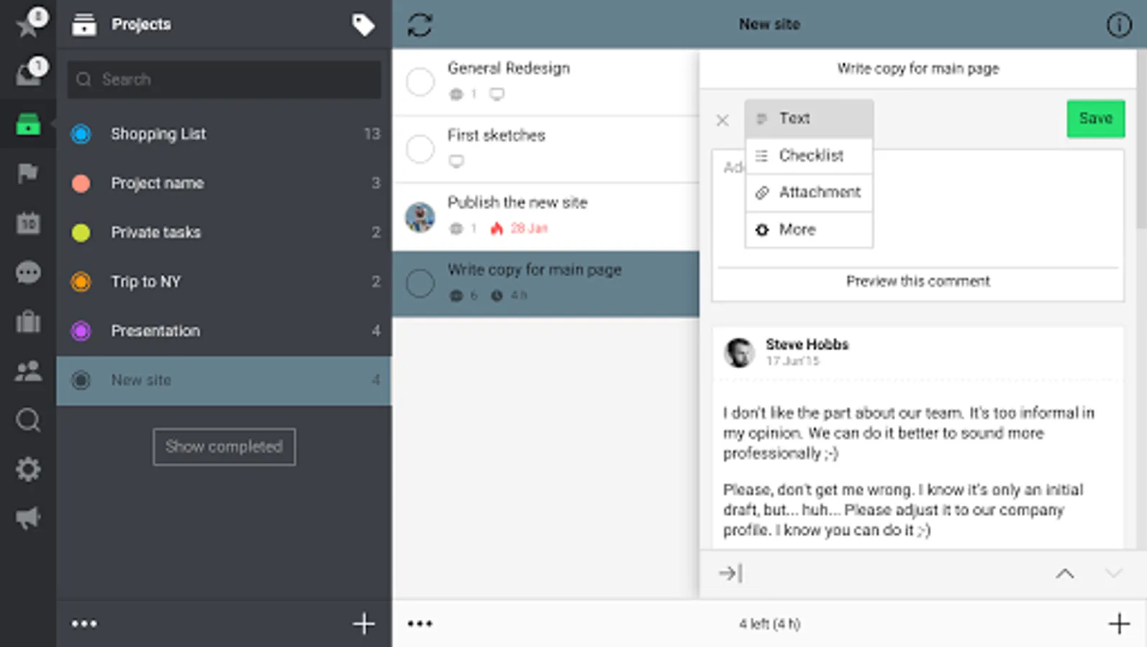Open the flagged tasks sidebar icon

point(28,173)
